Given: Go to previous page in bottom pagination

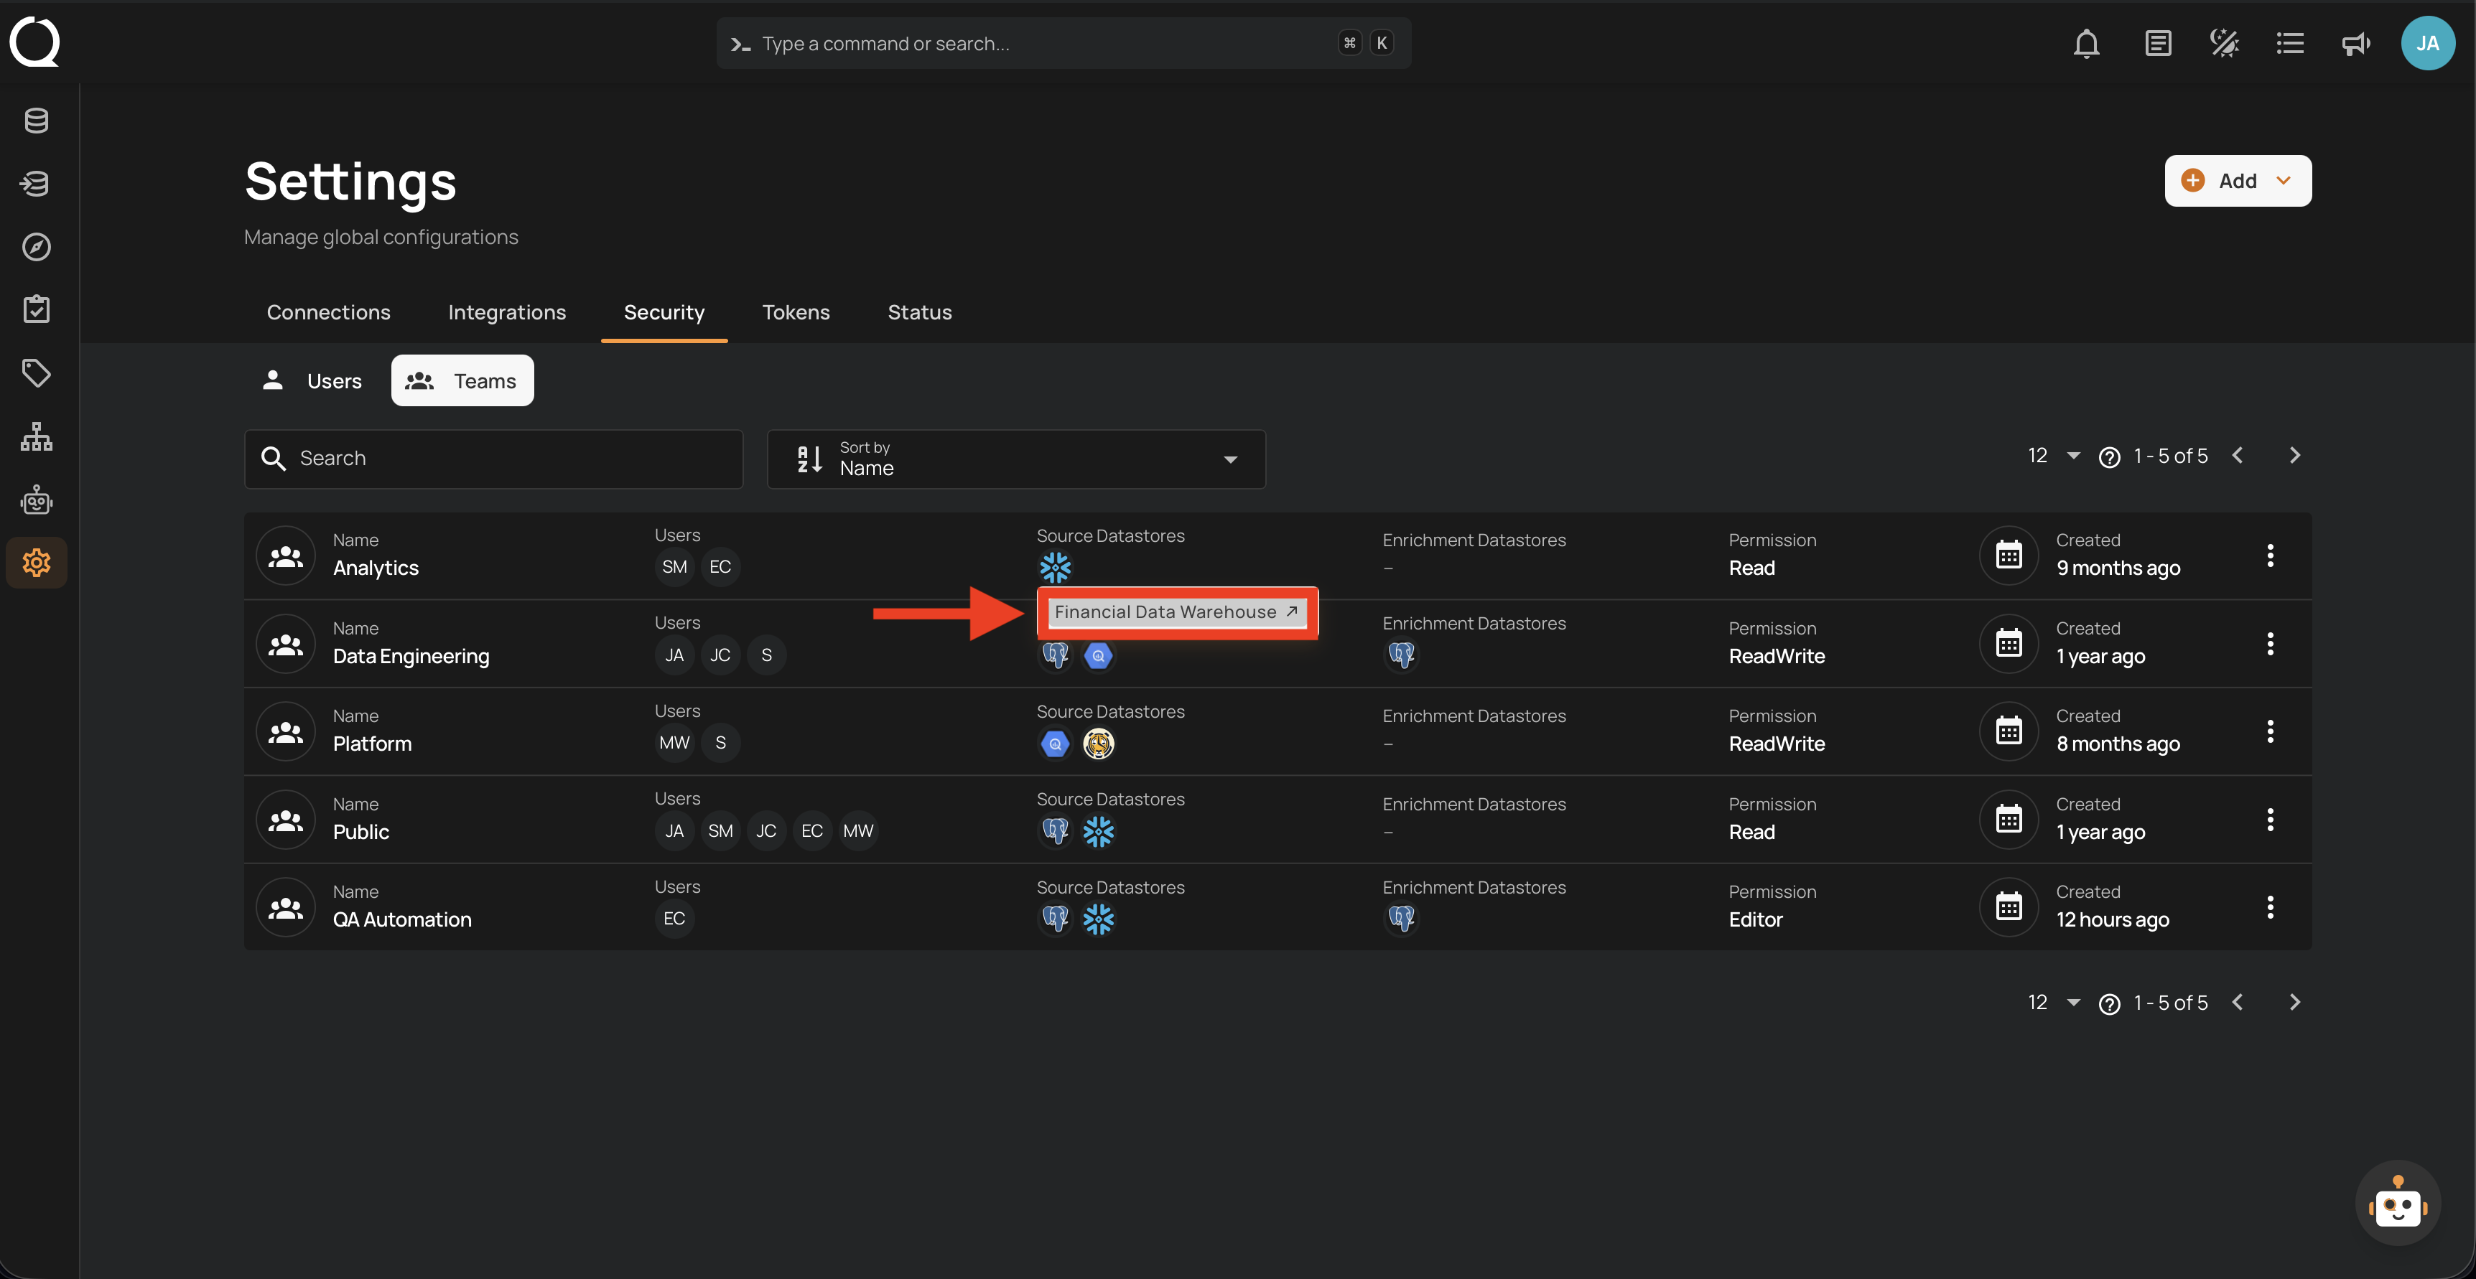Looking at the screenshot, I should pos(2238,1002).
